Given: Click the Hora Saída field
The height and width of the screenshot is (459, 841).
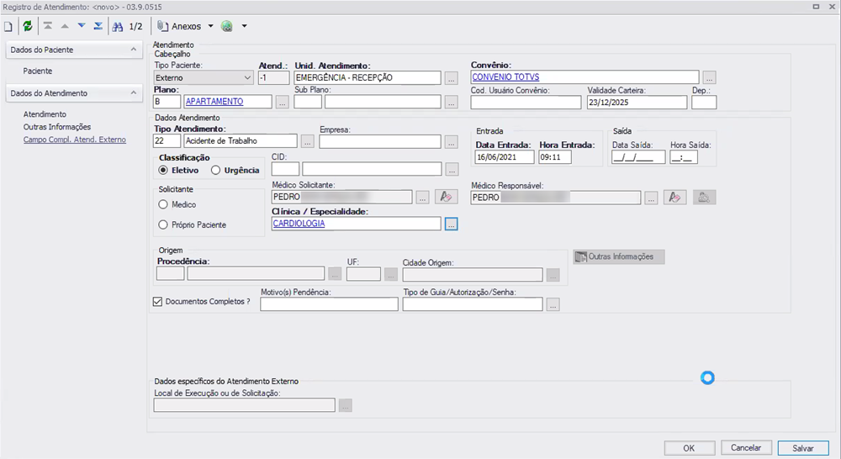Looking at the screenshot, I should 684,157.
